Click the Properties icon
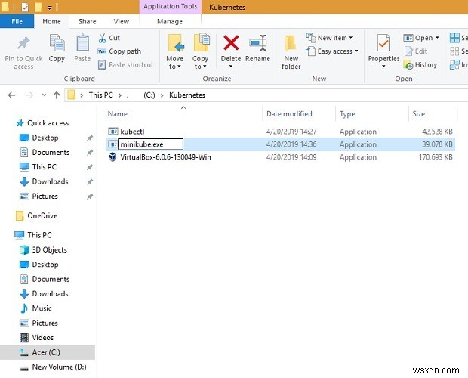 point(383,43)
